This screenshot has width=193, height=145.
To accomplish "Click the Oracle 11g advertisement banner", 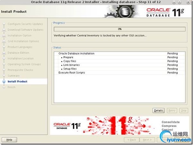I will click(119, 126).
